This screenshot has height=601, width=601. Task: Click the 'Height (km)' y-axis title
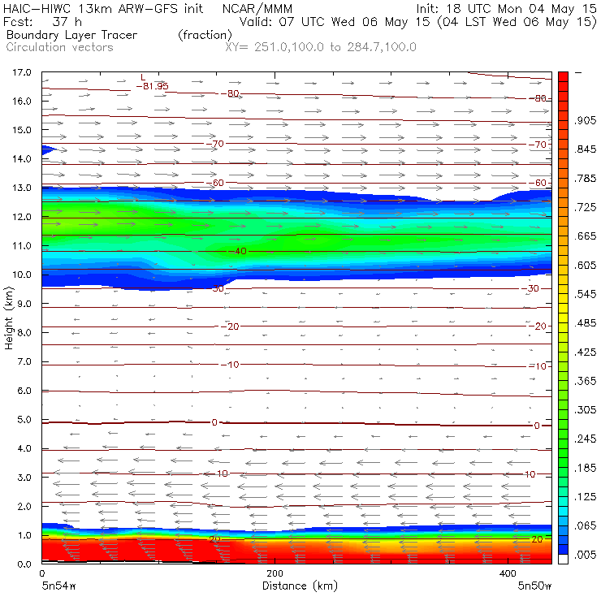tap(8, 318)
